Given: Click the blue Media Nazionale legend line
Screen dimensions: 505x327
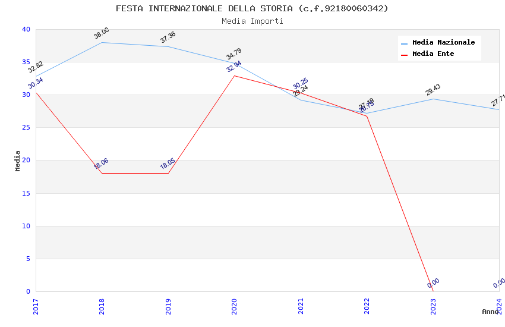Looking at the screenshot, I should [x=405, y=43].
